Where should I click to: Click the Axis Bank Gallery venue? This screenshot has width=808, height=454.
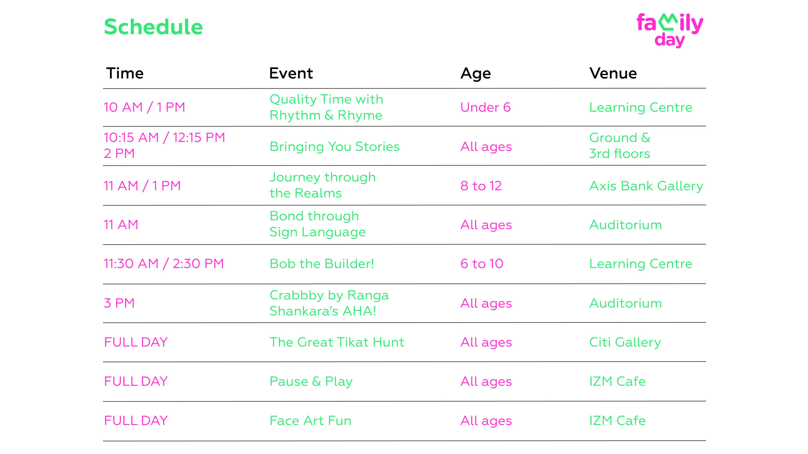[646, 186]
